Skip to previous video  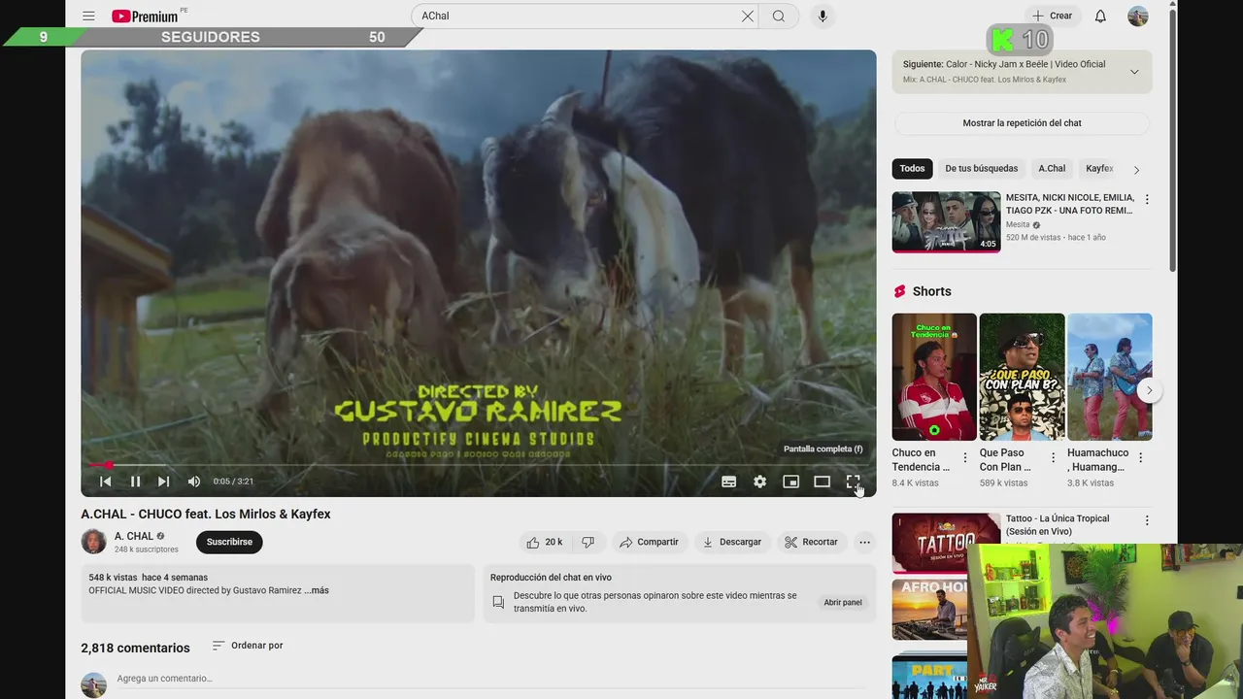point(105,482)
